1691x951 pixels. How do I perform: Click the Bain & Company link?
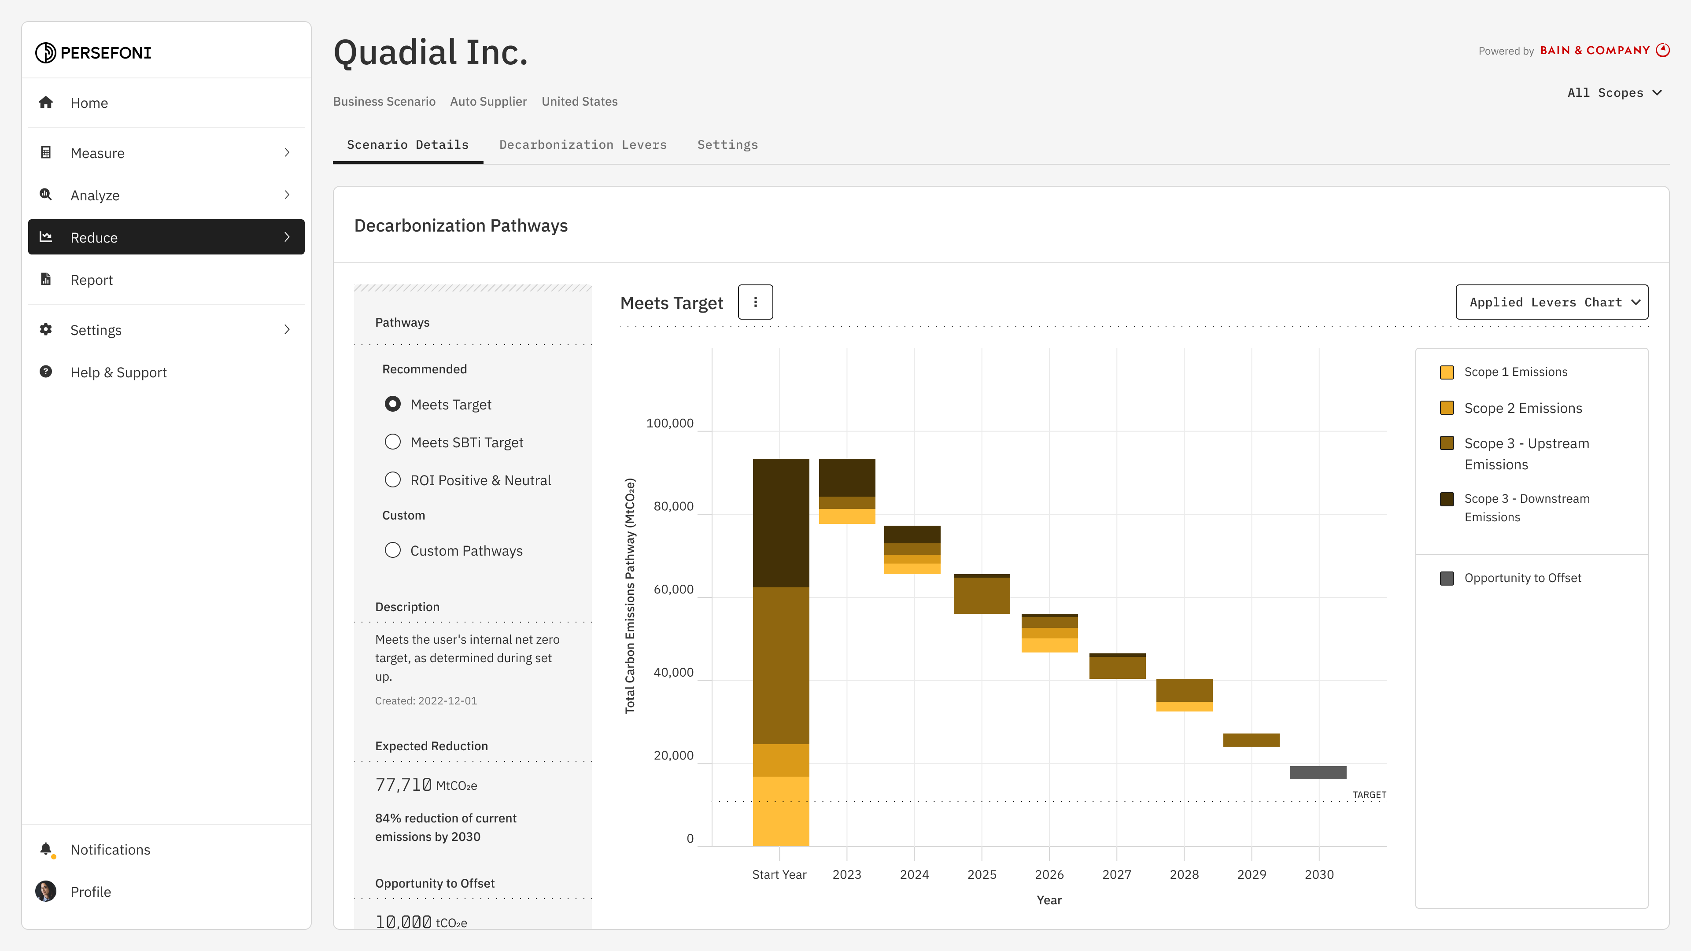pos(1595,51)
